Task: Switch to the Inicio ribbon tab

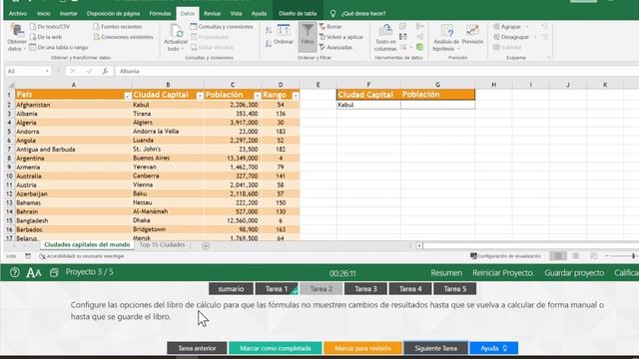Action: click(x=44, y=13)
